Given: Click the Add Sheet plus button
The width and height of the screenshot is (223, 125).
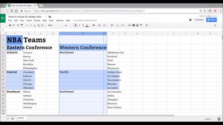Looking at the screenshot, I should [x=8, y=118].
